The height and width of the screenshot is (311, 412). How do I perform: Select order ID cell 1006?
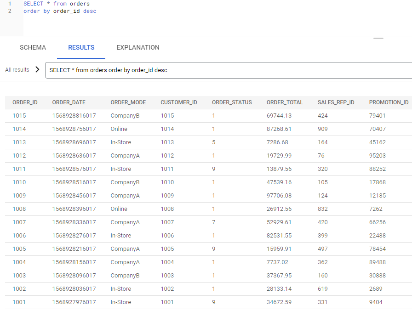[19, 236]
